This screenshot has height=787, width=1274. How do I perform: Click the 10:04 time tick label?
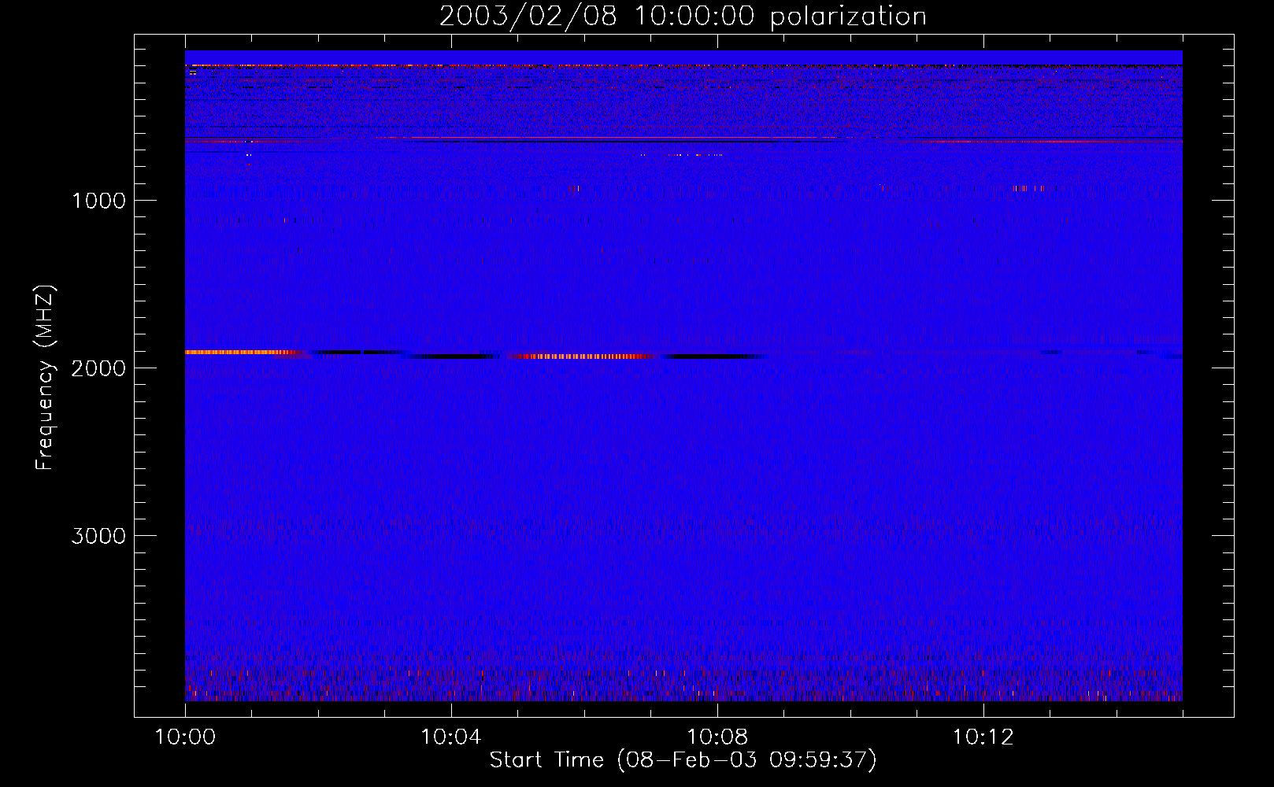pos(451,737)
